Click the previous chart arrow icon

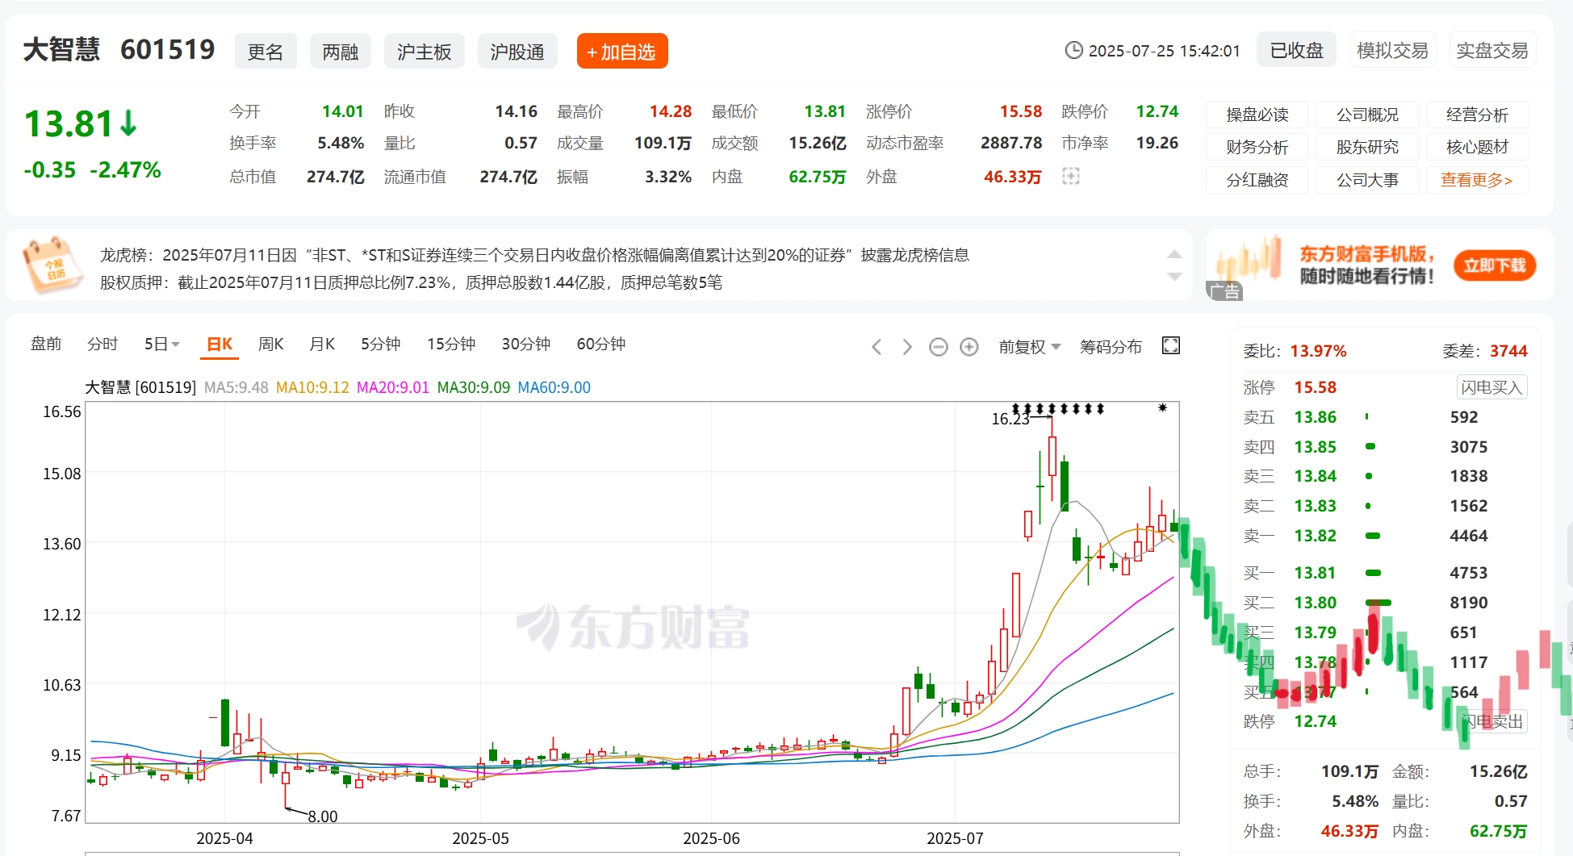[x=876, y=347]
